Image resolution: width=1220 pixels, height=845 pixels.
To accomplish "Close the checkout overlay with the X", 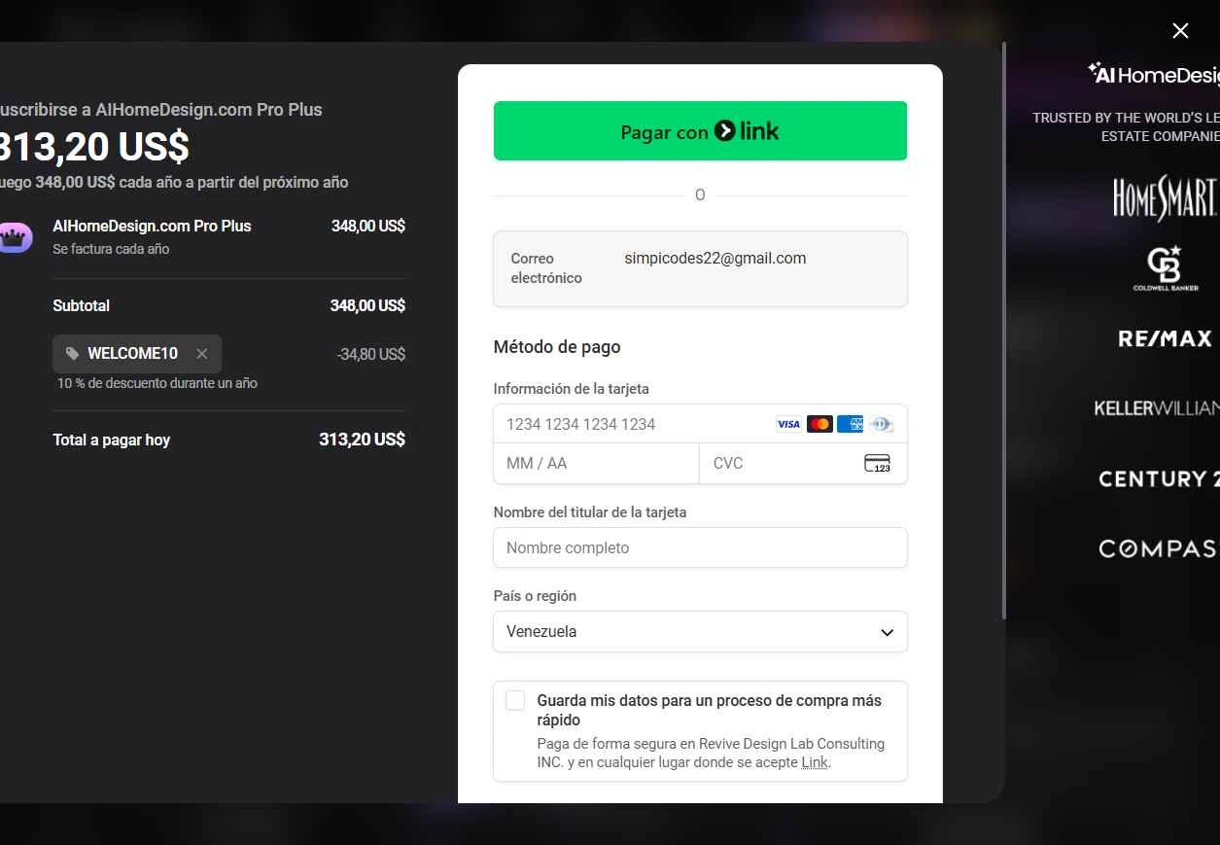I will click(1180, 31).
